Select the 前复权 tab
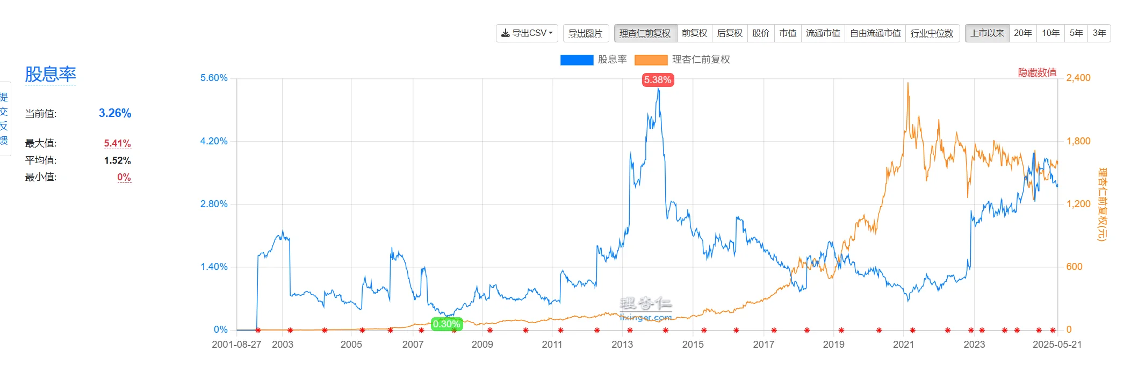 (694, 33)
